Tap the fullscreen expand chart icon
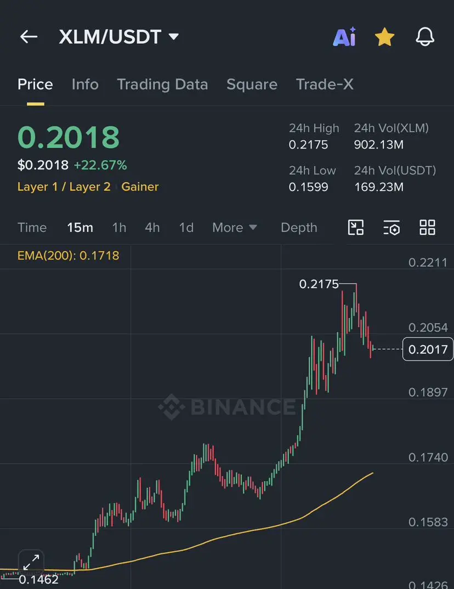The height and width of the screenshot is (589, 454). 31,562
